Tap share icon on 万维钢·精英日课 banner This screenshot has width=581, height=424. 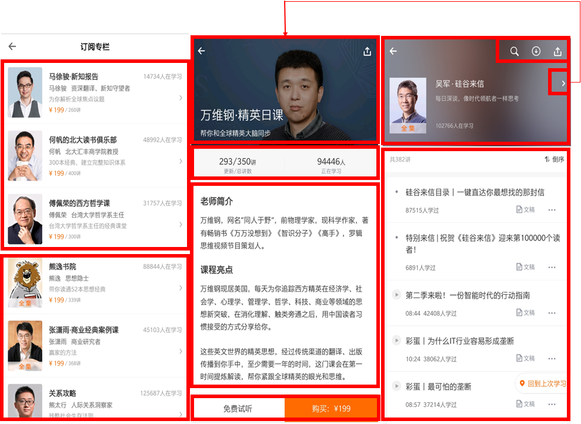(x=367, y=51)
